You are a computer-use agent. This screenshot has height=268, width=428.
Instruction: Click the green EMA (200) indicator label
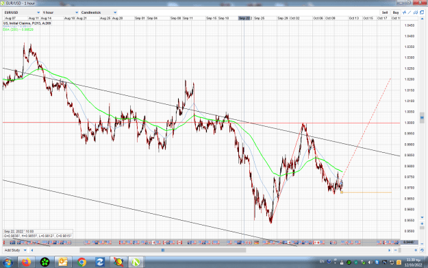tap(18, 29)
